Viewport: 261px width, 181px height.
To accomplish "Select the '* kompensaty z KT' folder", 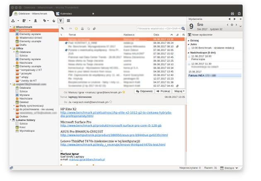I will coord(31,70).
